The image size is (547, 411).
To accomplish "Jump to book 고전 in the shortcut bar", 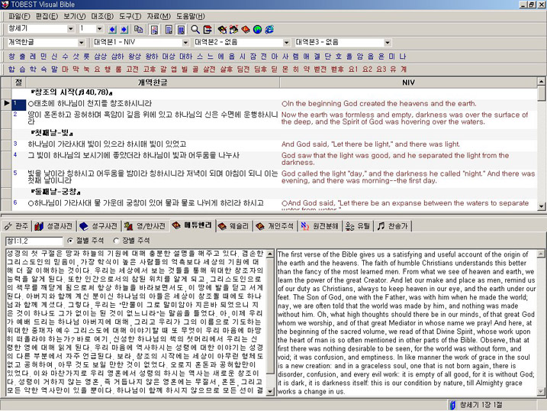I will coord(132,70).
